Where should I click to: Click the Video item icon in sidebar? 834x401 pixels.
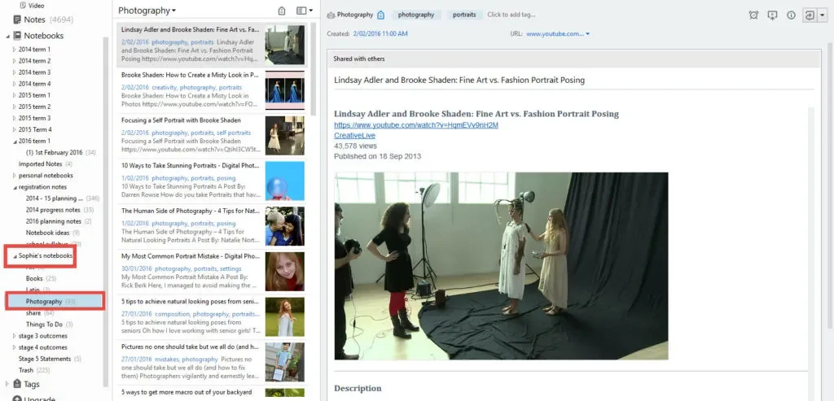[x=22, y=6]
